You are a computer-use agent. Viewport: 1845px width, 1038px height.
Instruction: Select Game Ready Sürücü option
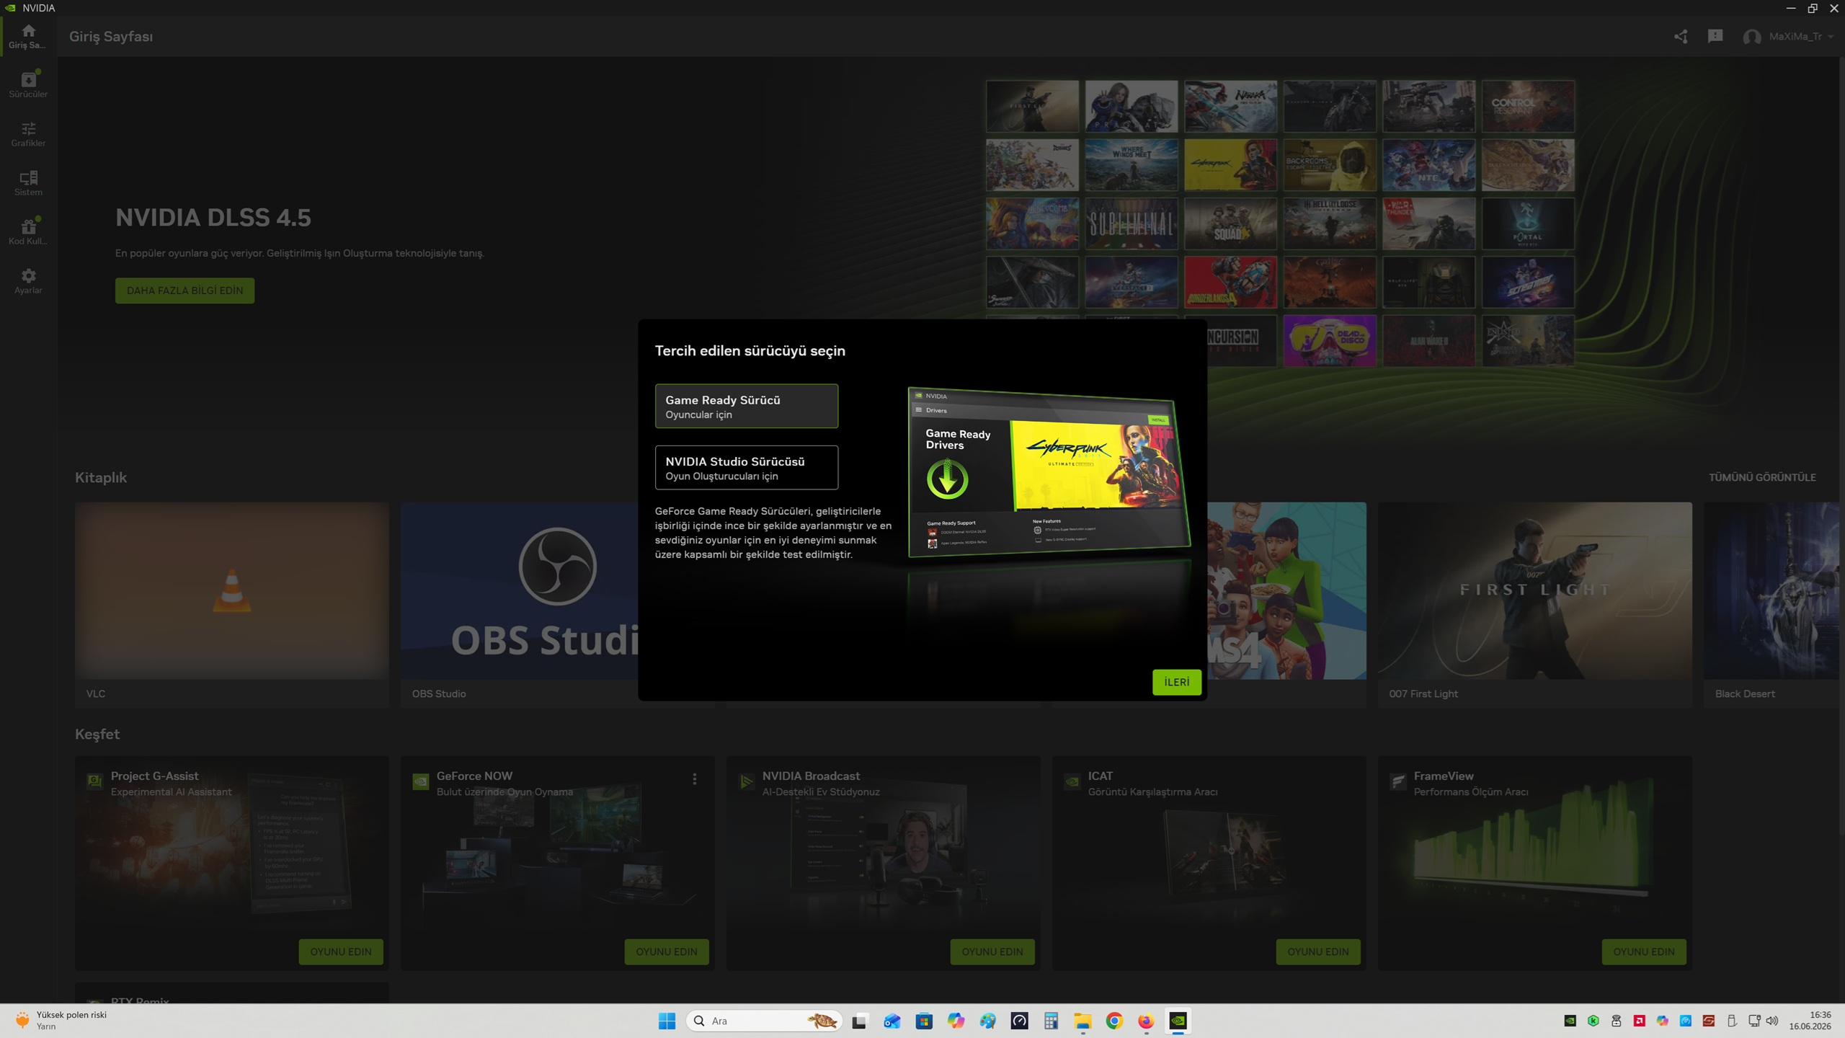(x=746, y=406)
